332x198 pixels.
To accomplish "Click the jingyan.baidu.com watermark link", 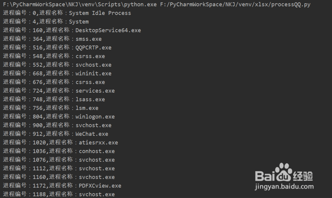I will [284, 187].
